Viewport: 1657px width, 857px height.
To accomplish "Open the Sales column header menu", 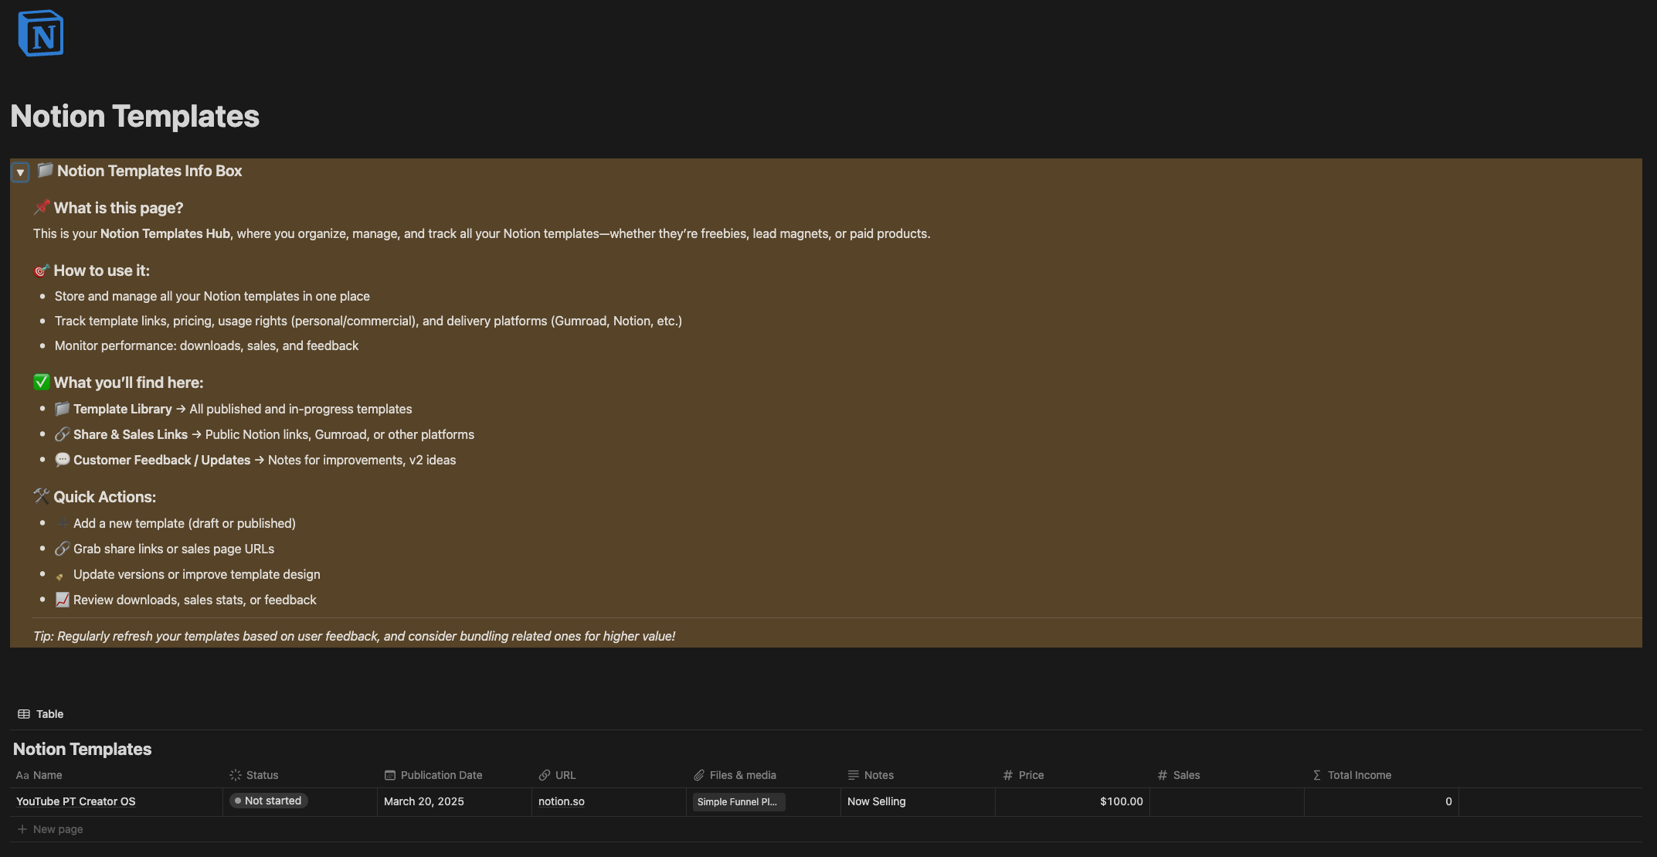I will tap(1187, 775).
